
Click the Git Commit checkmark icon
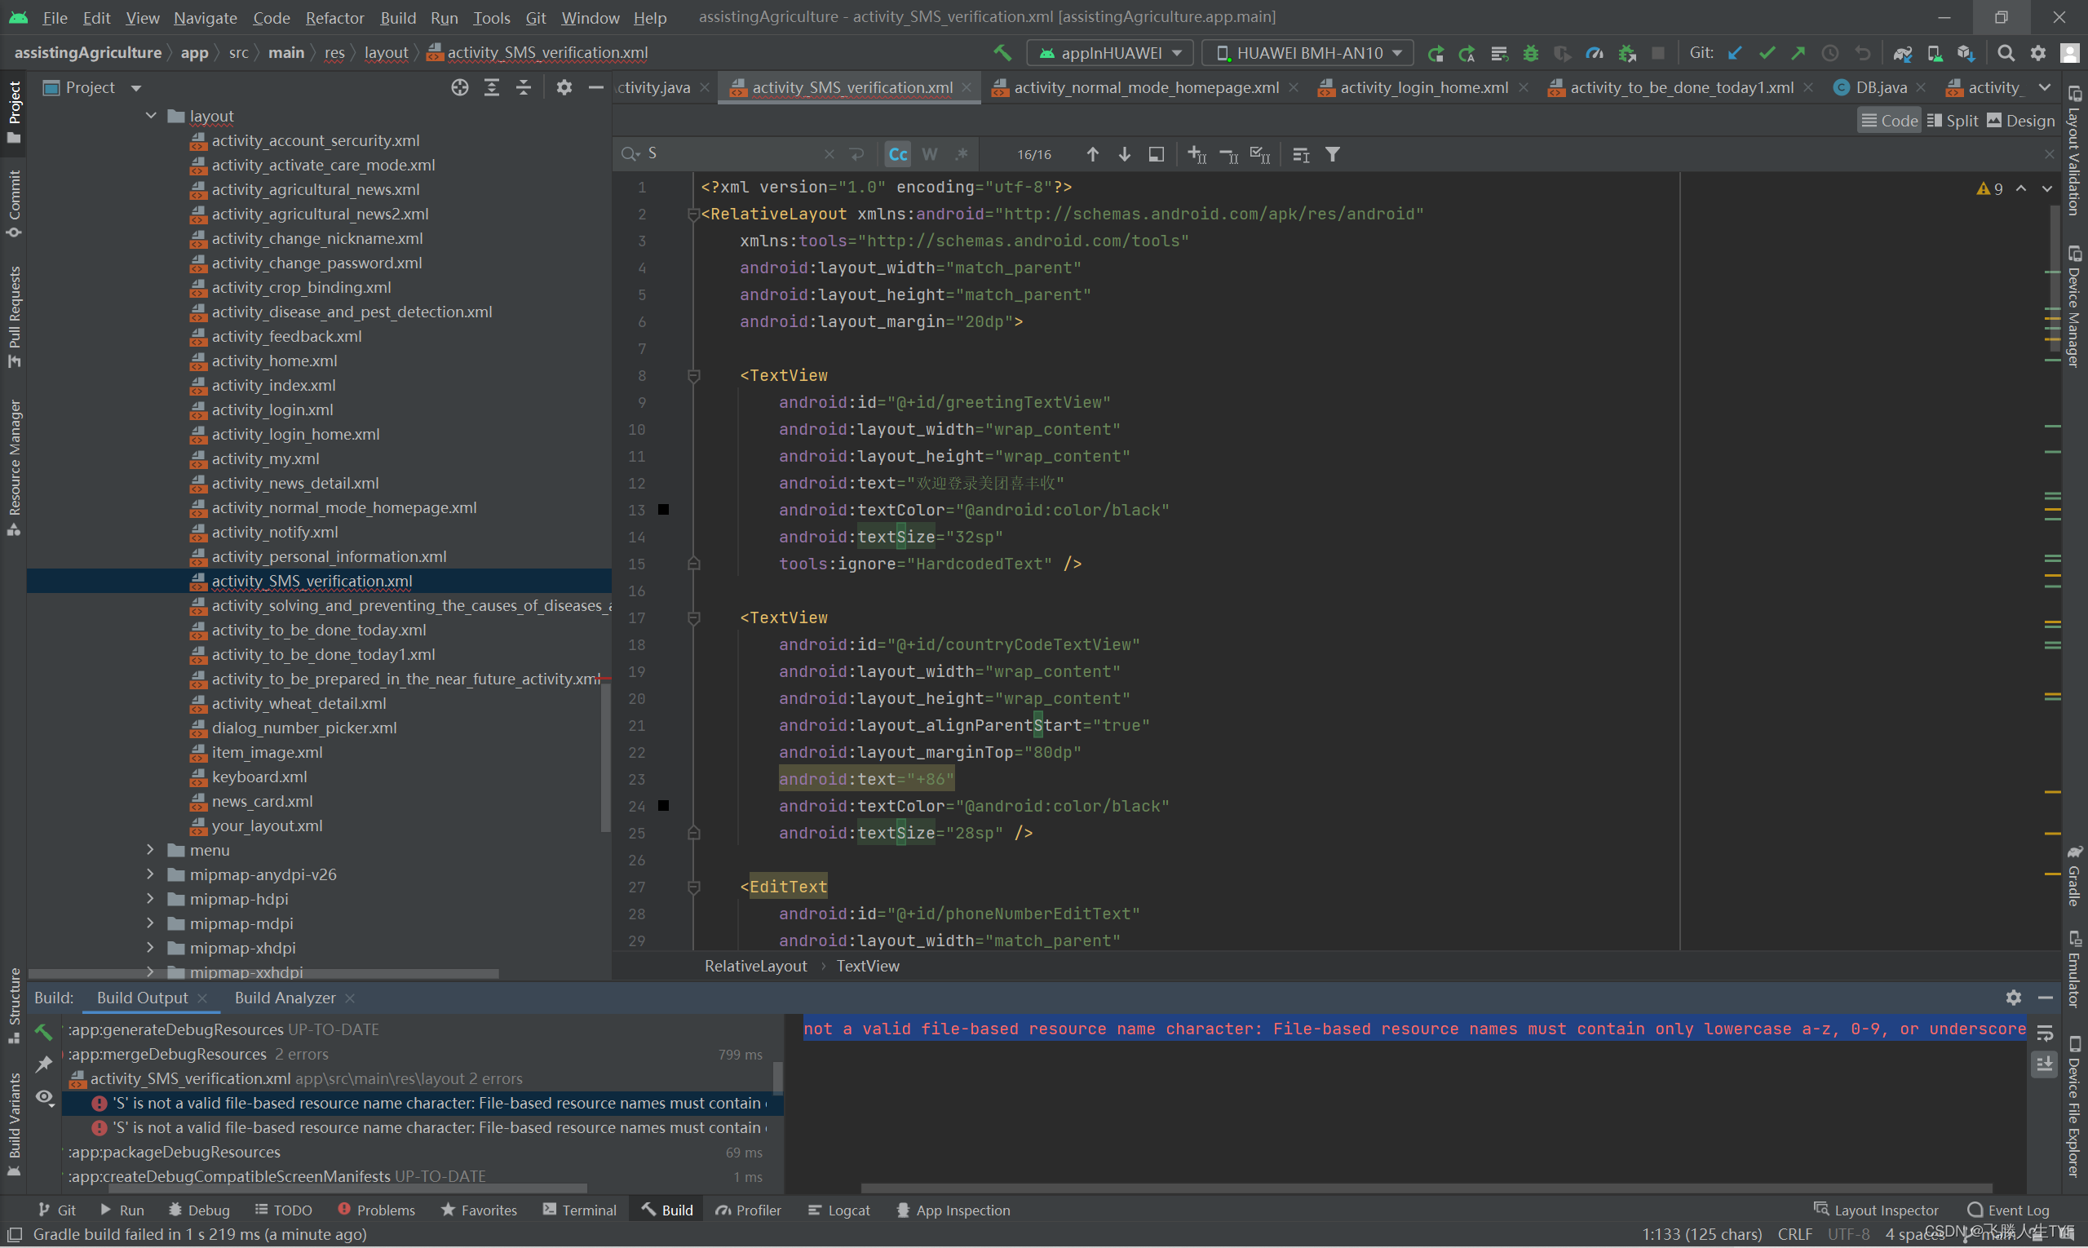click(x=1767, y=53)
